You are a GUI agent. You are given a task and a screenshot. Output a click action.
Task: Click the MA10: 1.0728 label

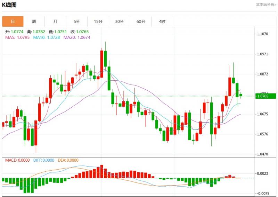tap(47, 37)
